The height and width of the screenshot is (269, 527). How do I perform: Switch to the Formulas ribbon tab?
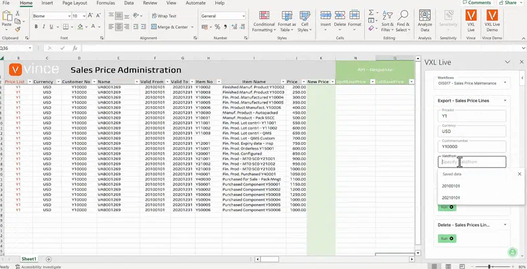click(x=105, y=3)
